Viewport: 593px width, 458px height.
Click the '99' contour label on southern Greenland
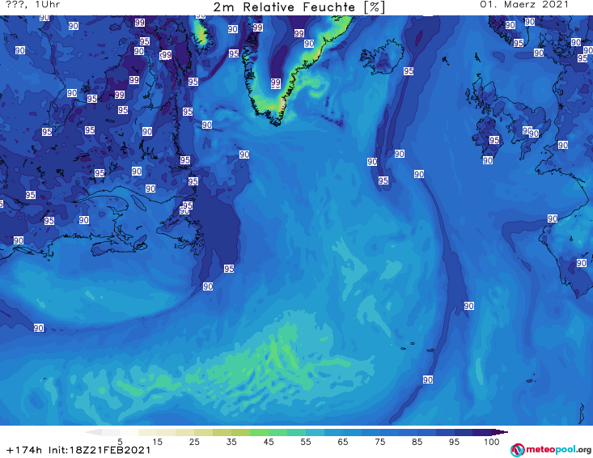276,83
